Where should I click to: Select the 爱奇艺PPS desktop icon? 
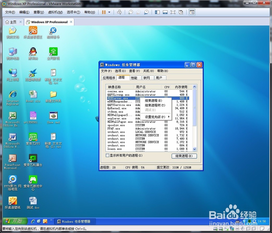click(33, 139)
